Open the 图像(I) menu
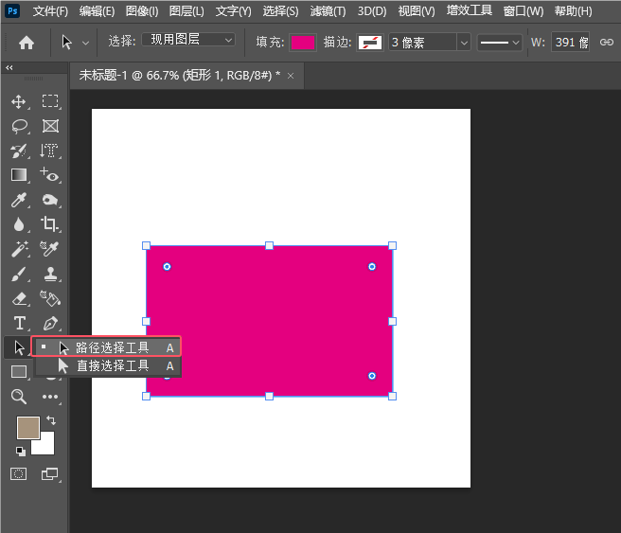621x533 pixels. 142,11
